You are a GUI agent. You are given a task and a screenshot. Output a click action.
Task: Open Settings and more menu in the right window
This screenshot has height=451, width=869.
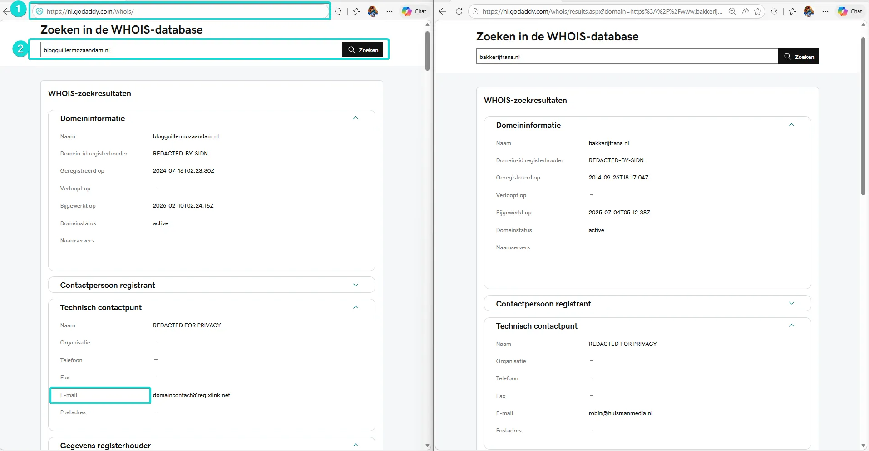point(825,11)
